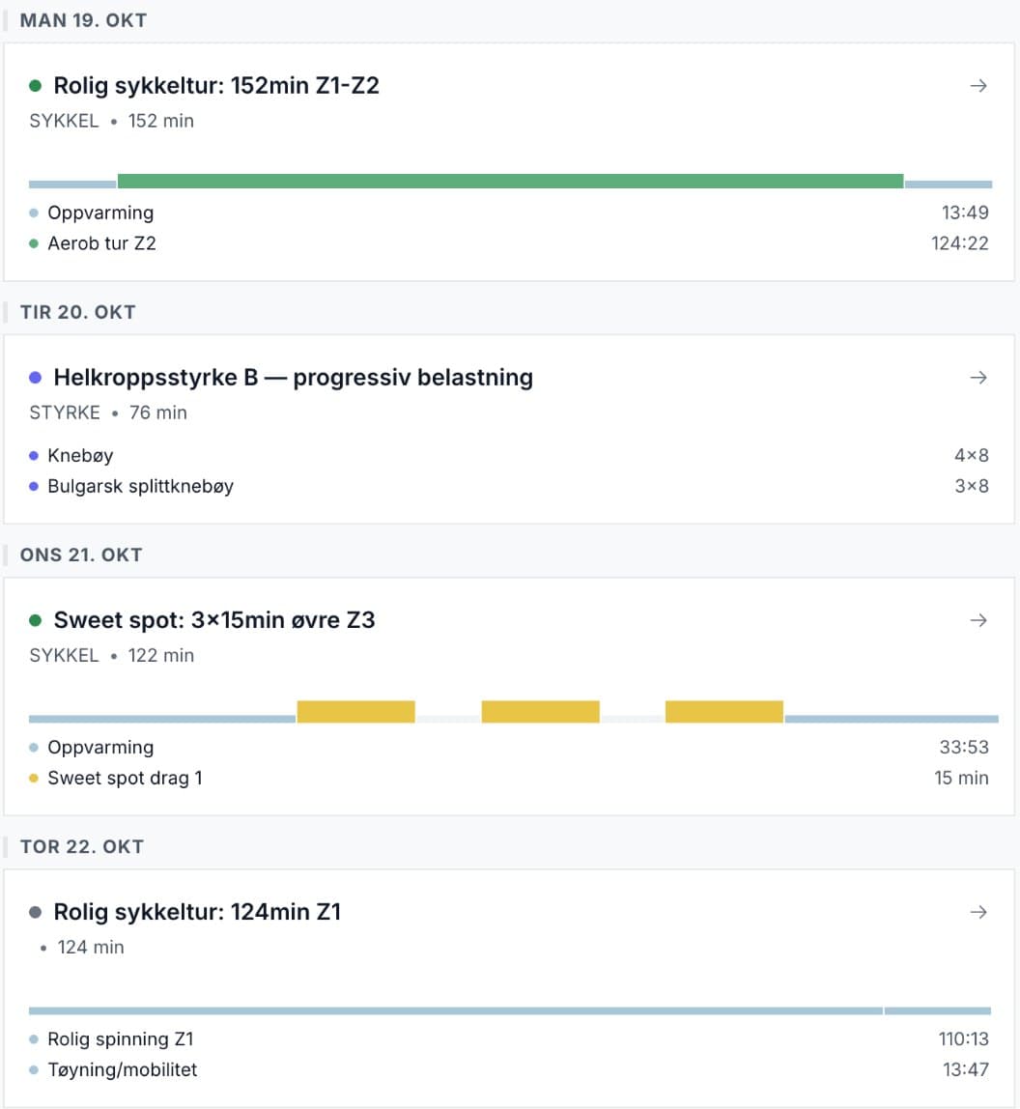1020x1109 pixels.
Task: Click the Knebøy exercise row
Action: pos(509,456)
